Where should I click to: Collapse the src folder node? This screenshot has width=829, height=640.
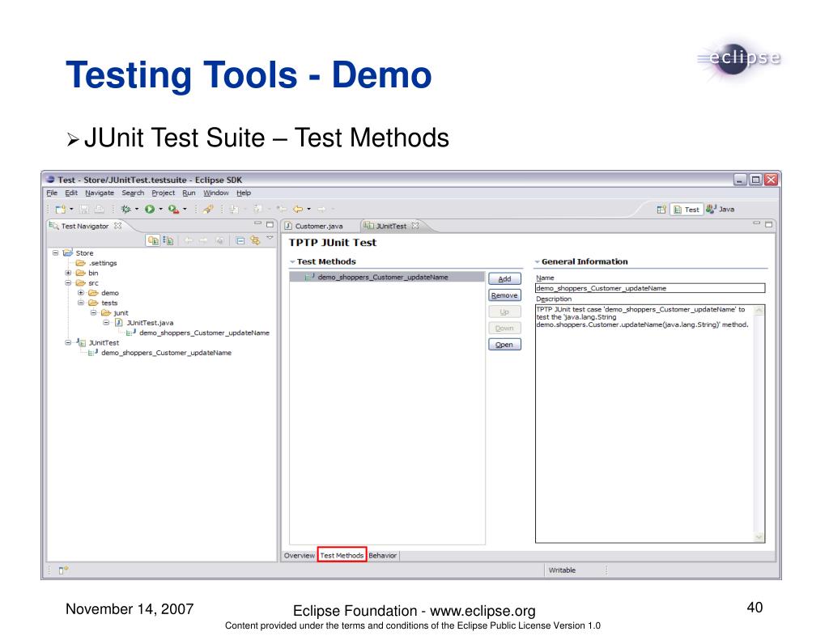(68, 282)
